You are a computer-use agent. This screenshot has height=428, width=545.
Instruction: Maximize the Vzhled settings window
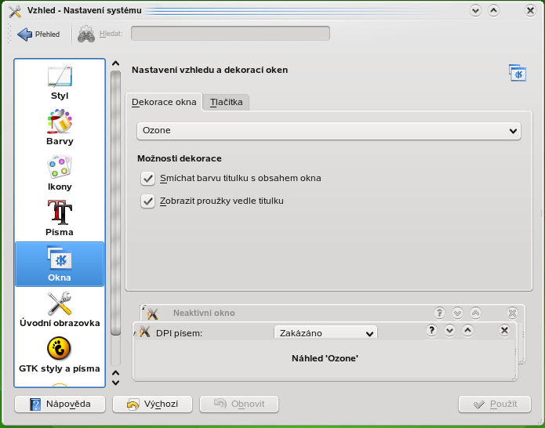coord(493,11)
